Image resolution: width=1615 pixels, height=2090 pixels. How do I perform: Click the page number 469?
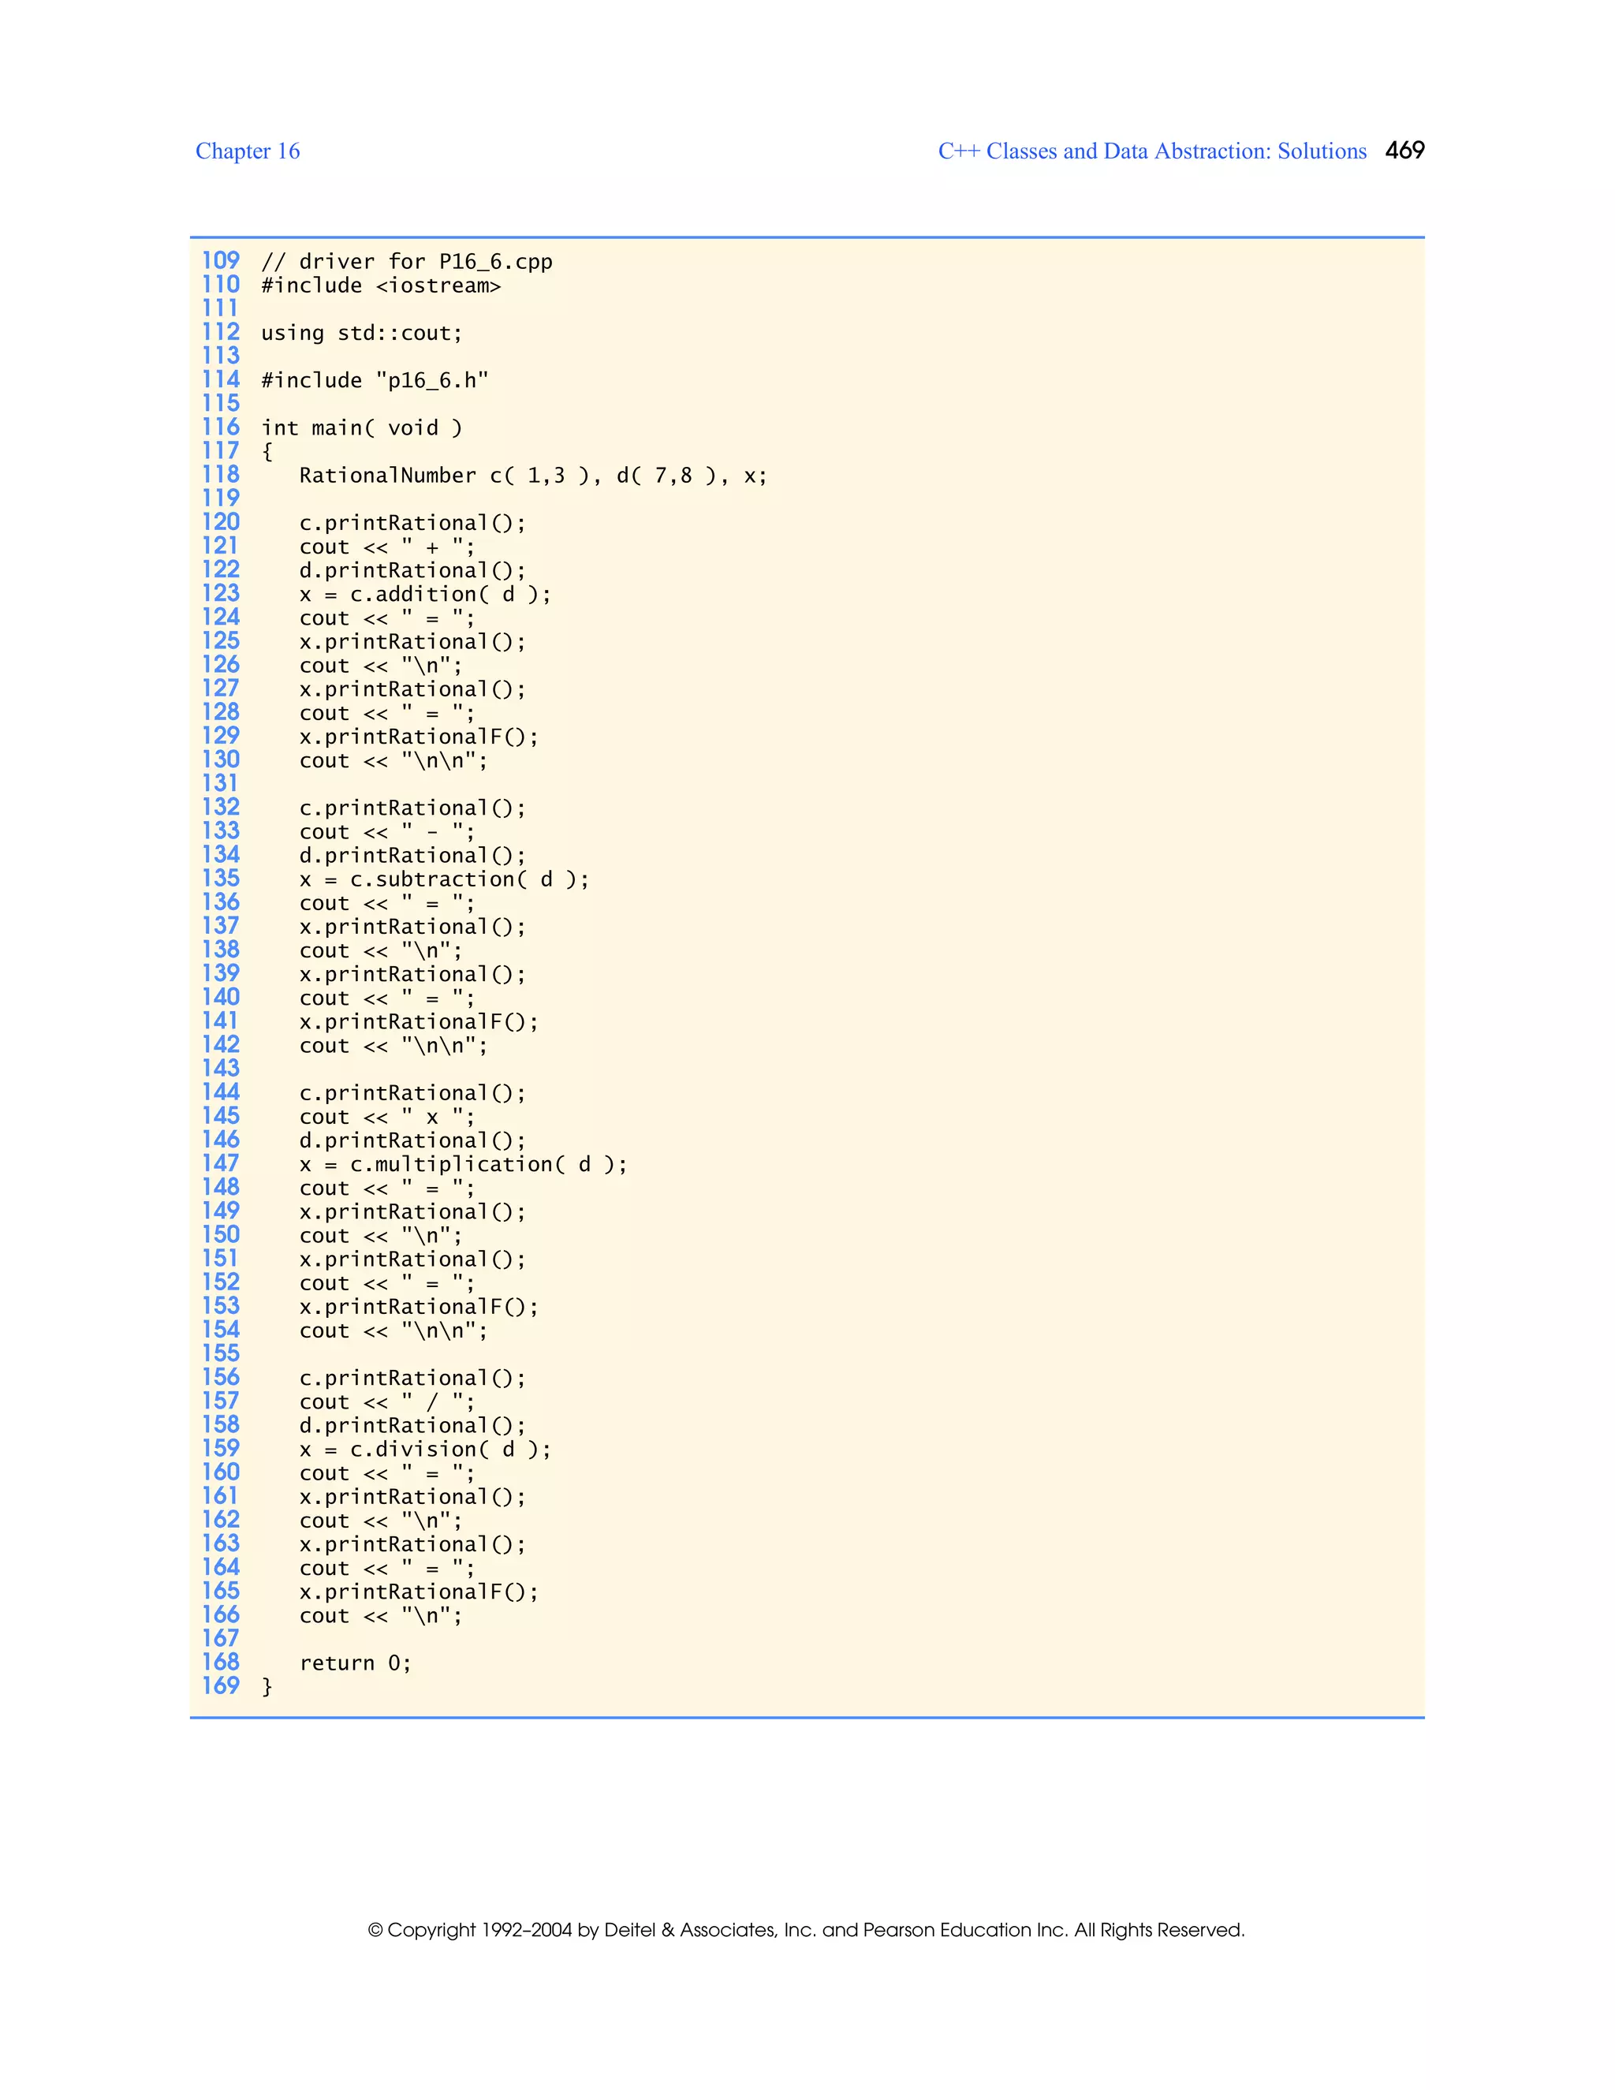click(1404, 150)
